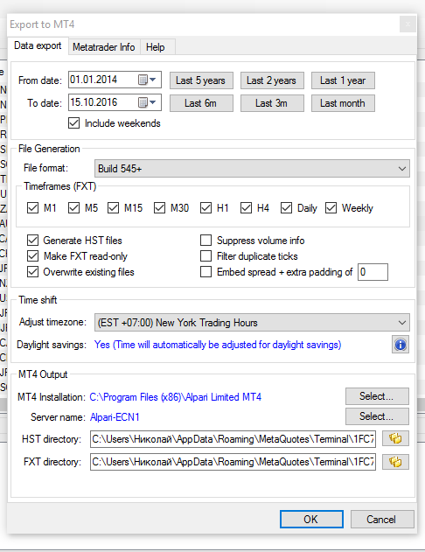Image resolution: width=425 pixels, height=552 pixels.
Task: Click the Alpari Limited MT4 installation path
Action: [x=175, y=397]
